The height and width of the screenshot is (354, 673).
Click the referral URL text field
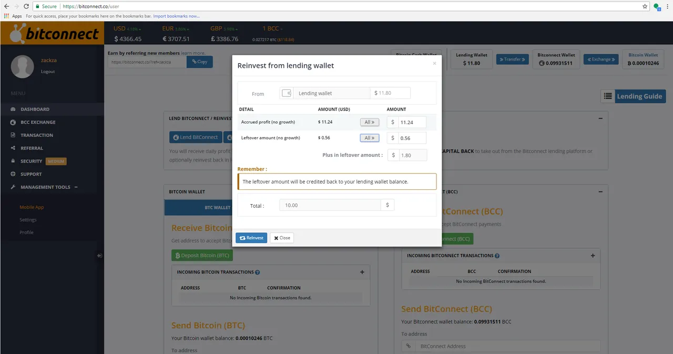(x=147, y=62)
